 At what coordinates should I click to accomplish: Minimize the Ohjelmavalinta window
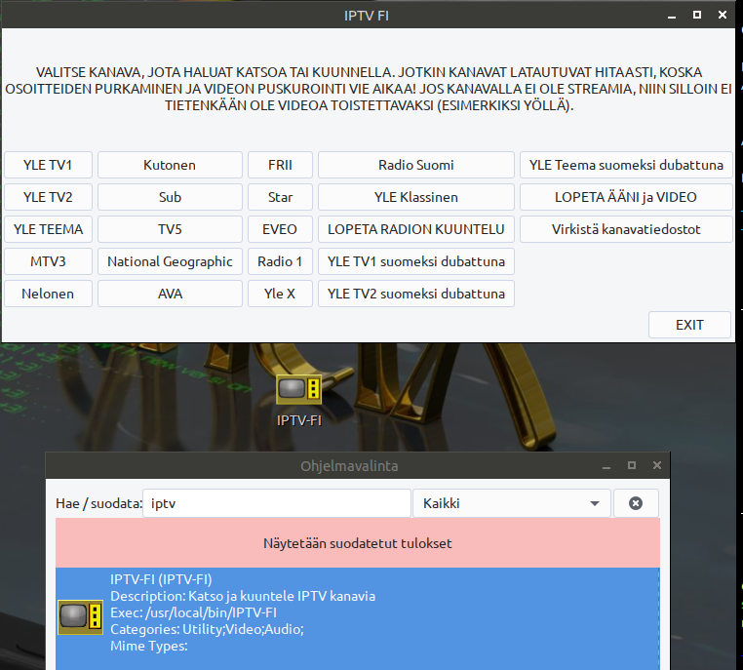point(606,466)
